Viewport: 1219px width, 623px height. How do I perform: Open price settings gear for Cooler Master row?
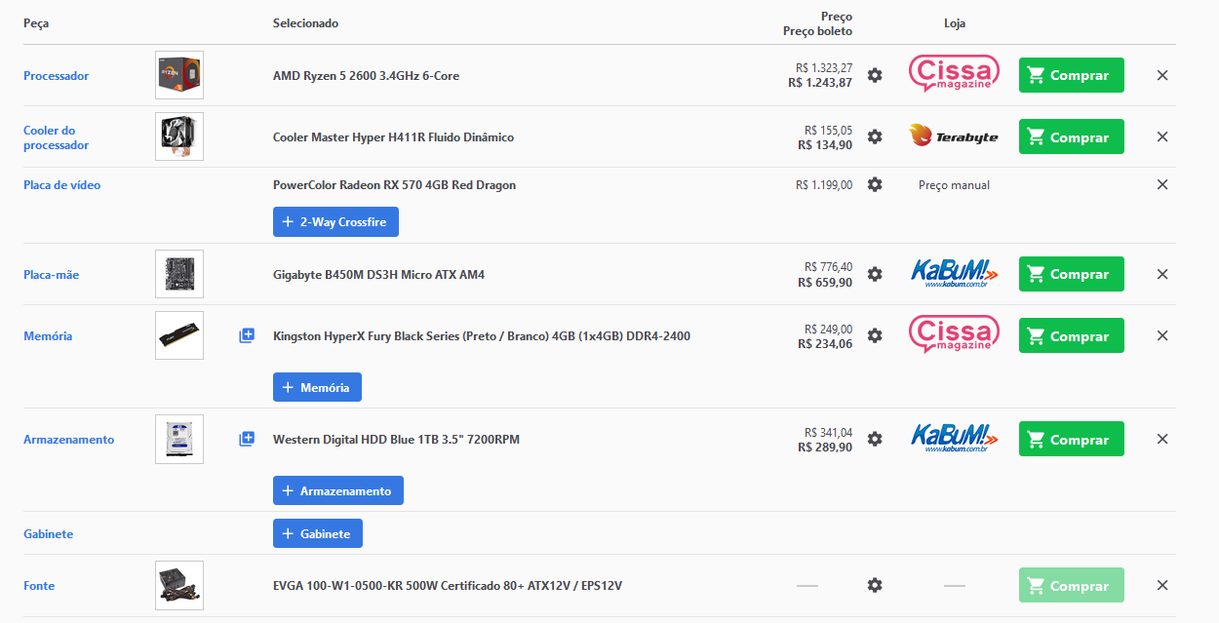tap(875, 136)
